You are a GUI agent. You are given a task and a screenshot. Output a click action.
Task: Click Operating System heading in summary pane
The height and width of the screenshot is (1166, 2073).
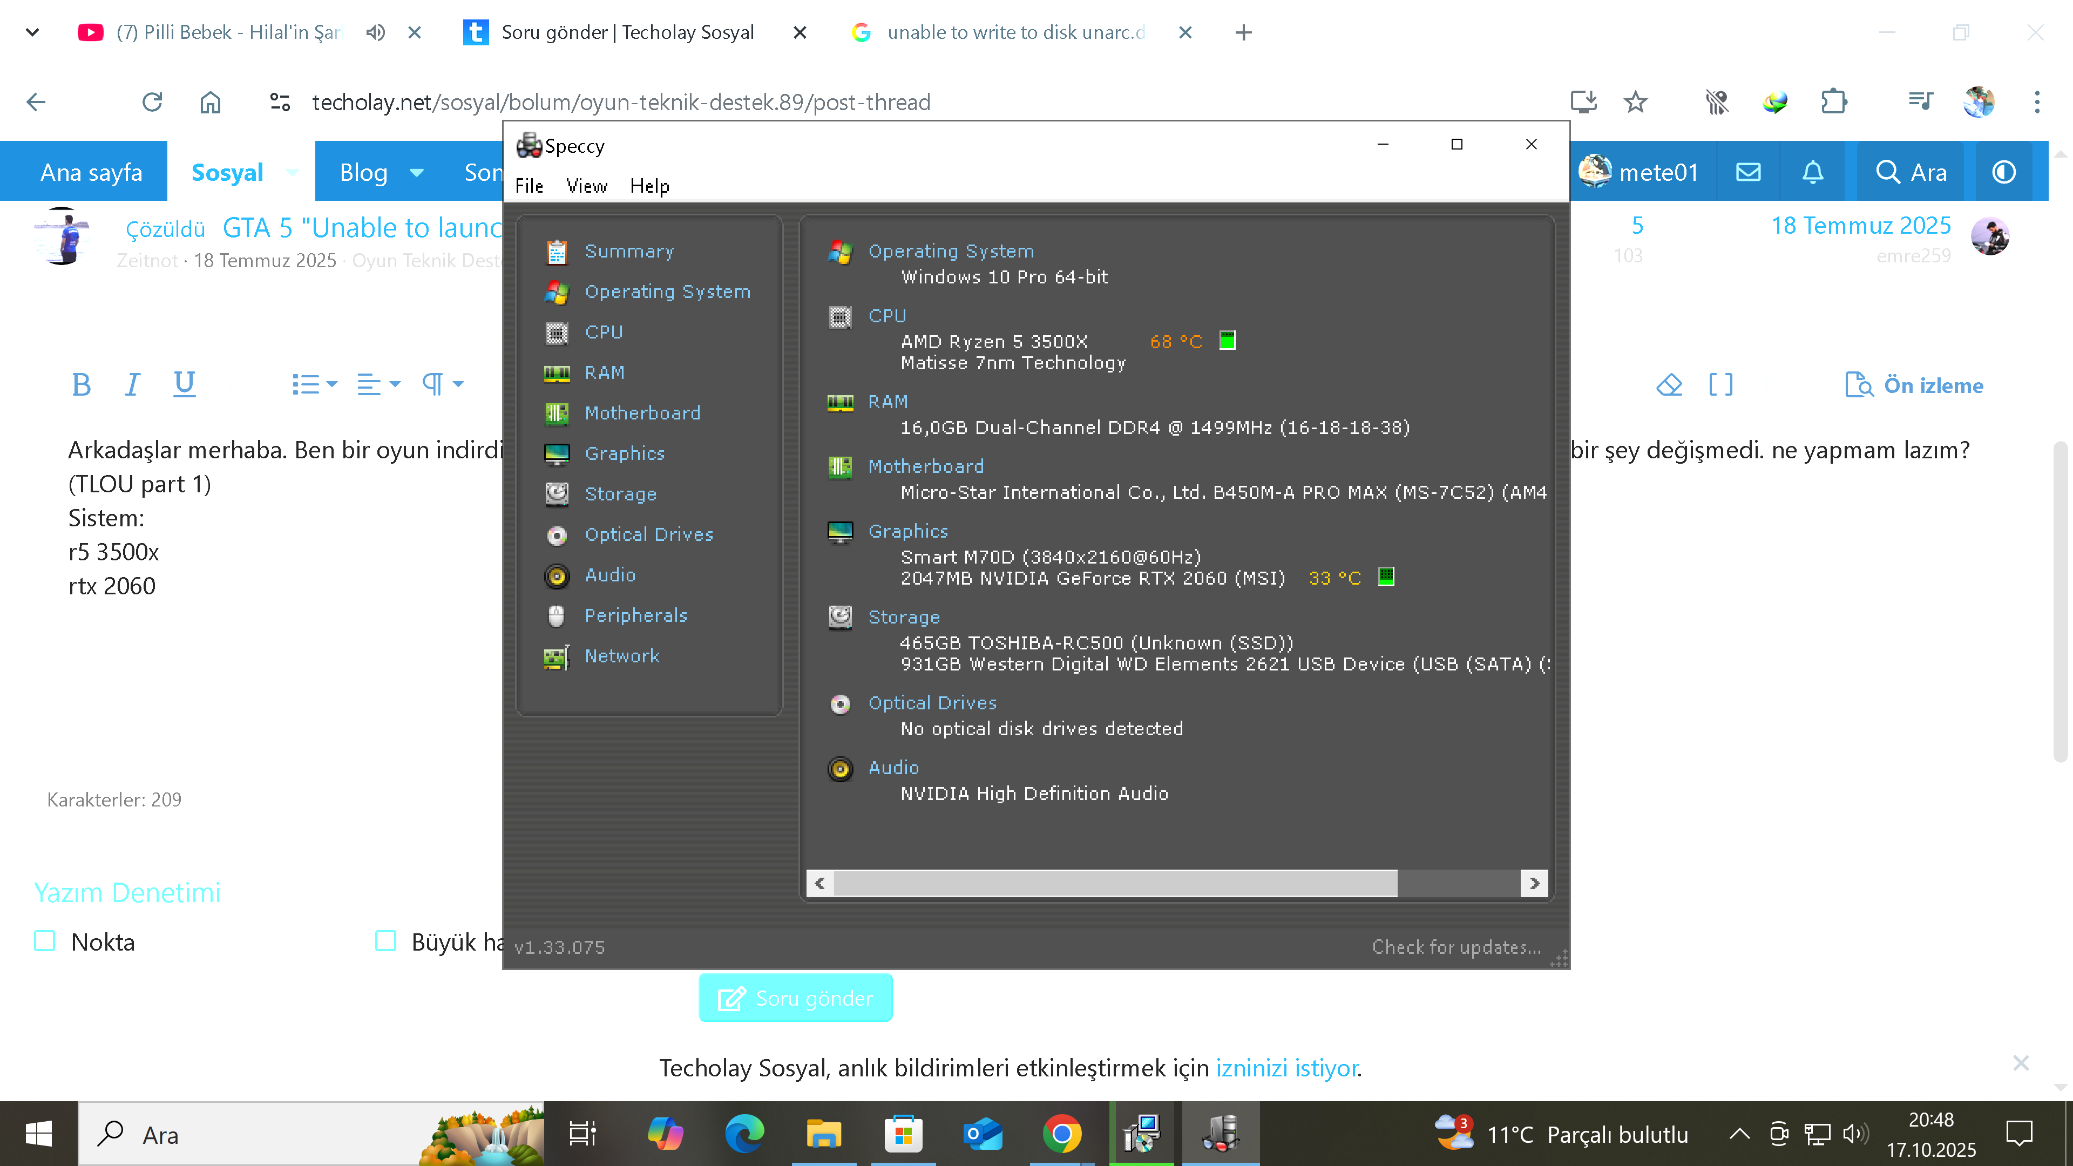pyautogui.click(x=950, y=251)
